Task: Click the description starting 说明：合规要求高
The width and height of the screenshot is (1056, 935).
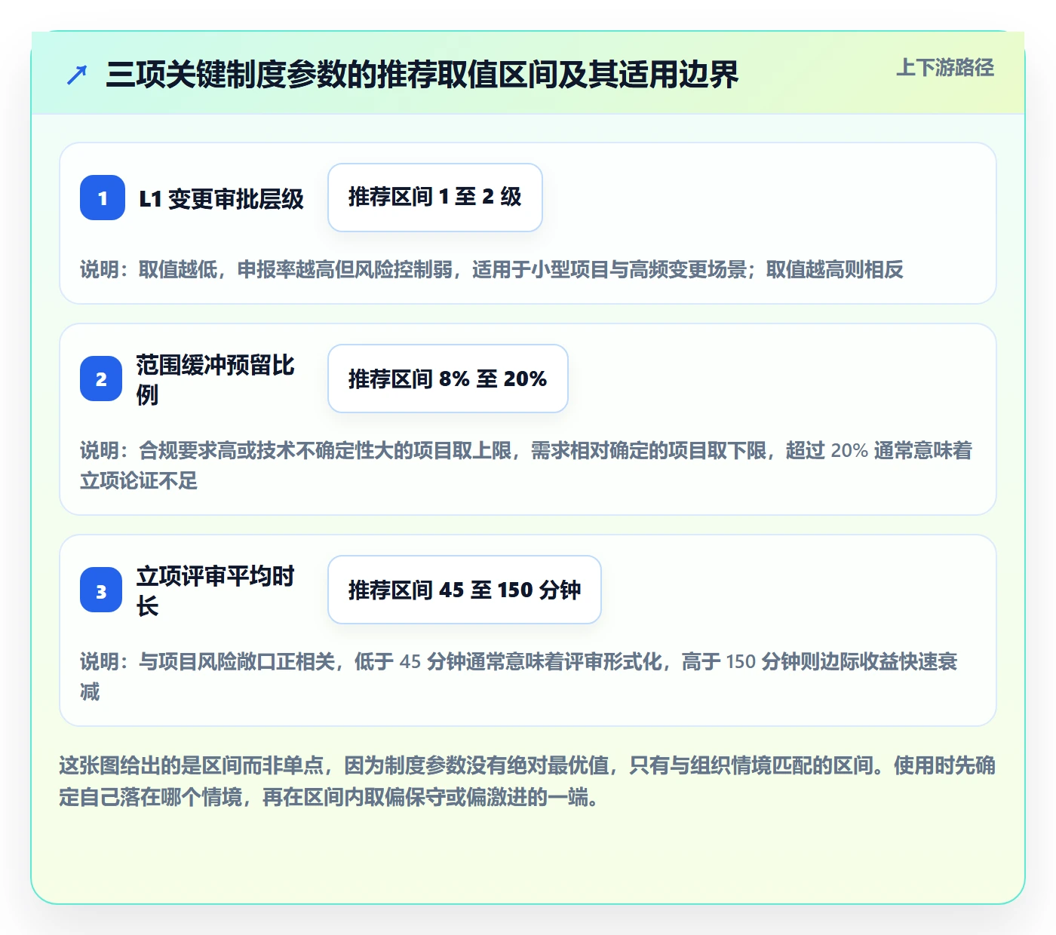Action: tap(527, 465)
